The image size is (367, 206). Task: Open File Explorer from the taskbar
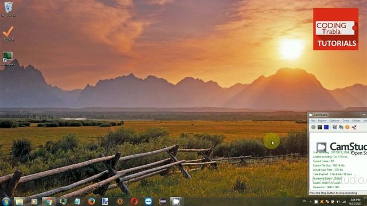click(x=19, y=201)
